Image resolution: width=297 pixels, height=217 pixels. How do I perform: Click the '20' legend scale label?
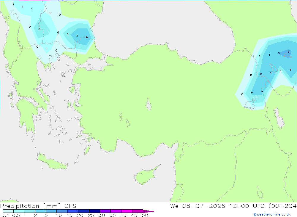coord(80,215)
